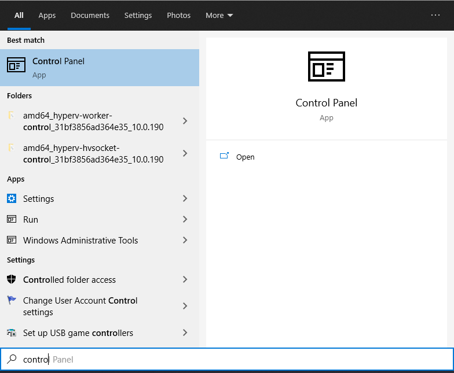This screenshot has width=454, height=373.
Task: Click the folder icon for amd64_hyperv-worker-control
Action: [x=12, y=116]
